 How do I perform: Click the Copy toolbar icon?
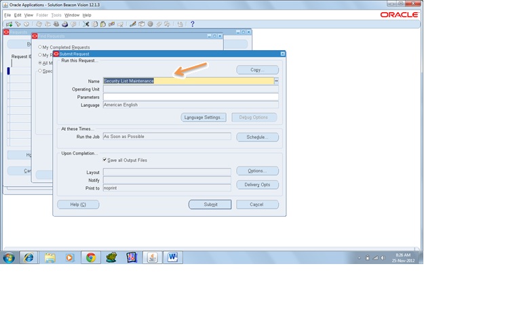(x=95, y=24)
